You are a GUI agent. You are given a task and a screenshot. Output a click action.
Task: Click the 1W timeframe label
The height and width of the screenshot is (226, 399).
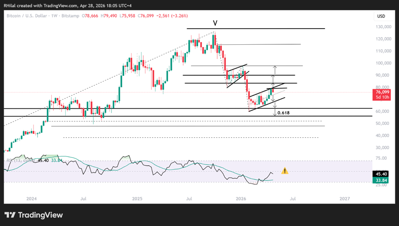pos(54,16)
